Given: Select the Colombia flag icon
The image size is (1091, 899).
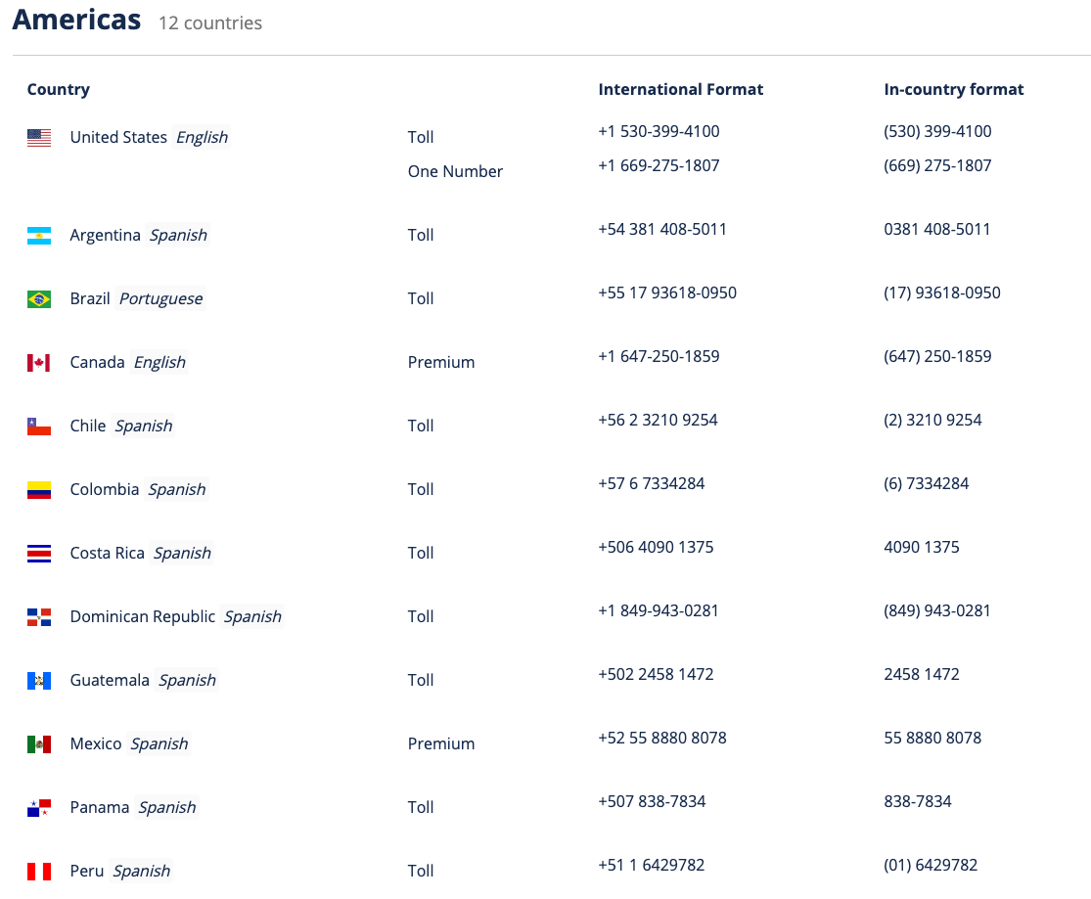Looking at the screenshot, I should pyautogui.click(x=39, y=490).
